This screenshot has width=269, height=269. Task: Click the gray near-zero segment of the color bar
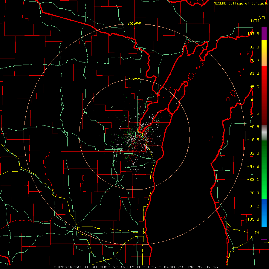click(x=264, y=133)
